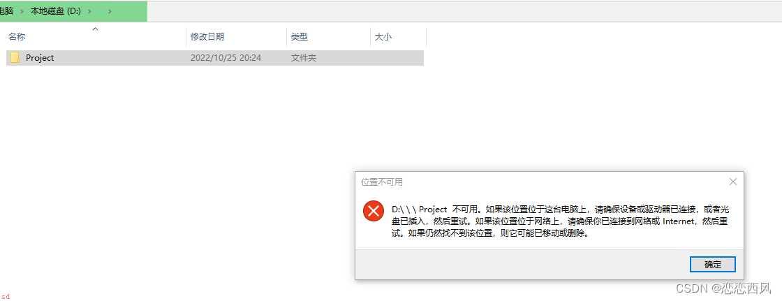
Task: Click the red error icon in dialog
Action: coord(373,211)
